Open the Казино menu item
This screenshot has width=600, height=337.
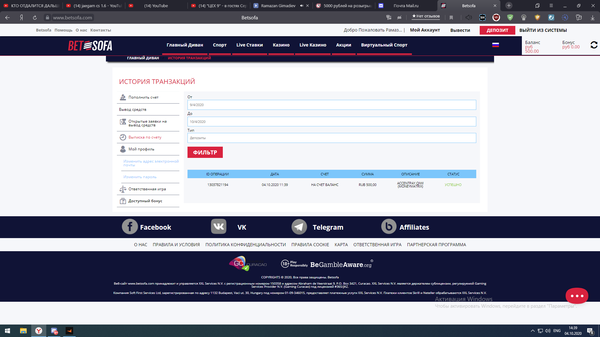point(281,45)
